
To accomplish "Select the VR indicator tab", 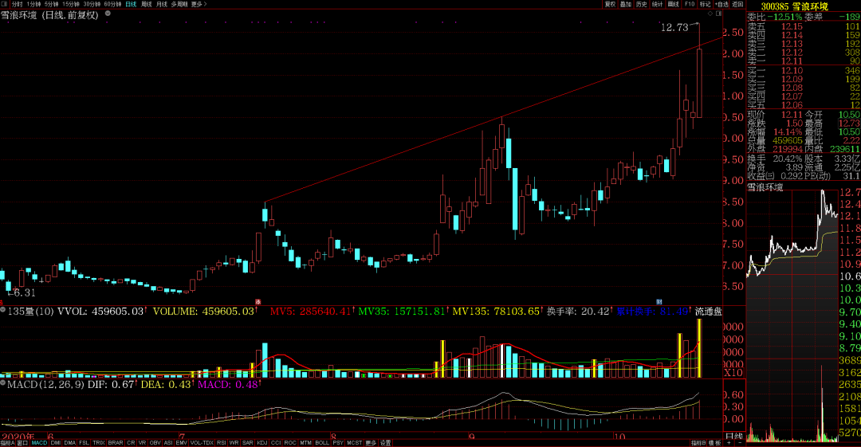I will coord(142,442).
